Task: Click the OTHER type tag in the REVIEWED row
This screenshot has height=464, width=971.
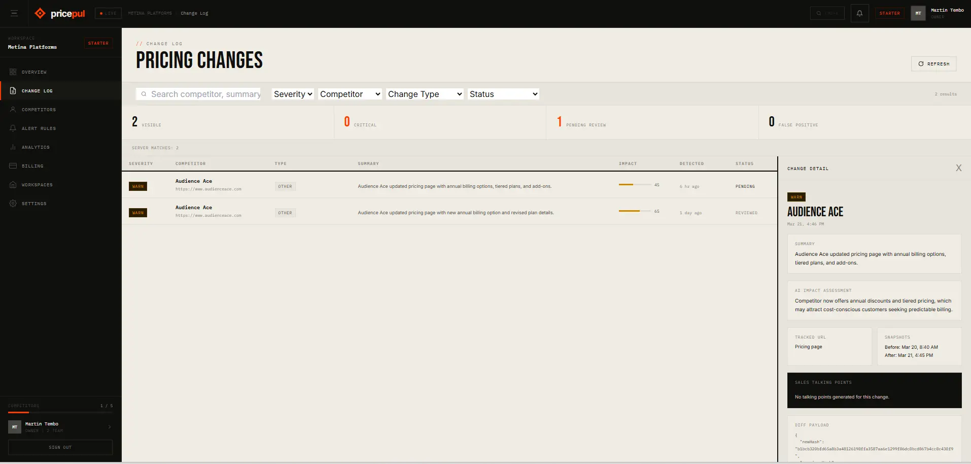Action: click(285, 213)
